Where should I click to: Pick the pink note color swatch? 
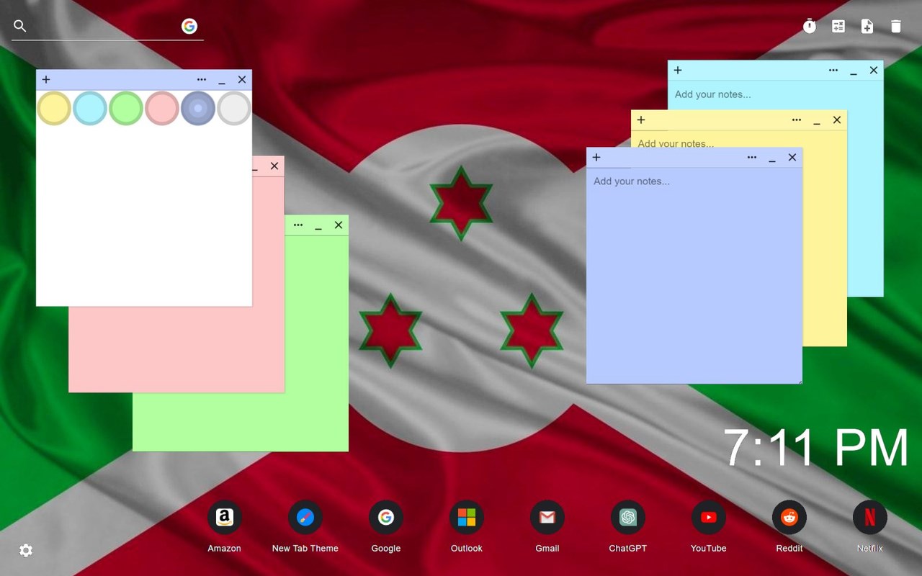pyautogui.click(x=162, y=108)
